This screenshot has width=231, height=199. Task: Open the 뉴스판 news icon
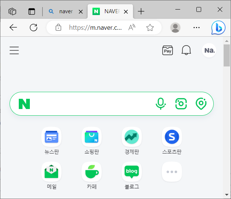[x=52, y=137]
